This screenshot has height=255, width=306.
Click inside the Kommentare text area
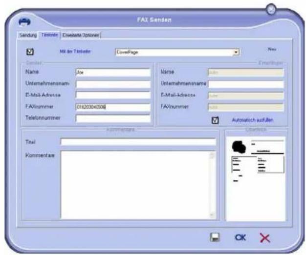coord(134,184)
